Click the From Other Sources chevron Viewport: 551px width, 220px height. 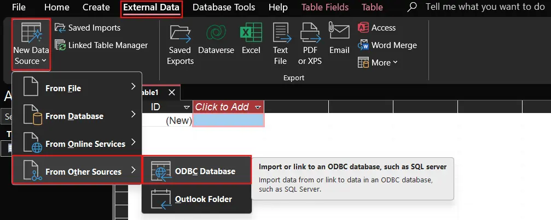pyautogui.click(x=133, y=170)
